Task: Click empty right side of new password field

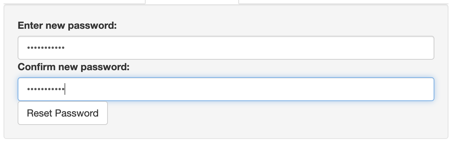Action: click(x=317, y=48)
